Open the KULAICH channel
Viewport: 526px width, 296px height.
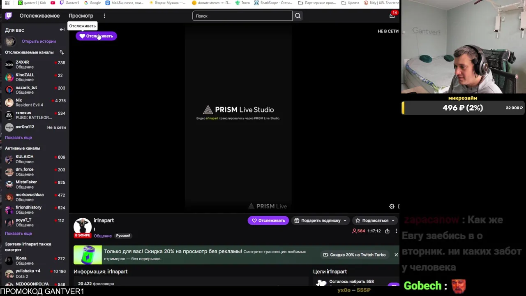[x=35, y=159]
